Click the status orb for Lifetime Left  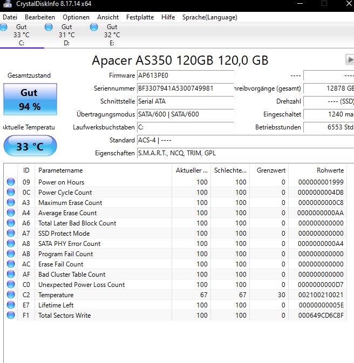11,305
